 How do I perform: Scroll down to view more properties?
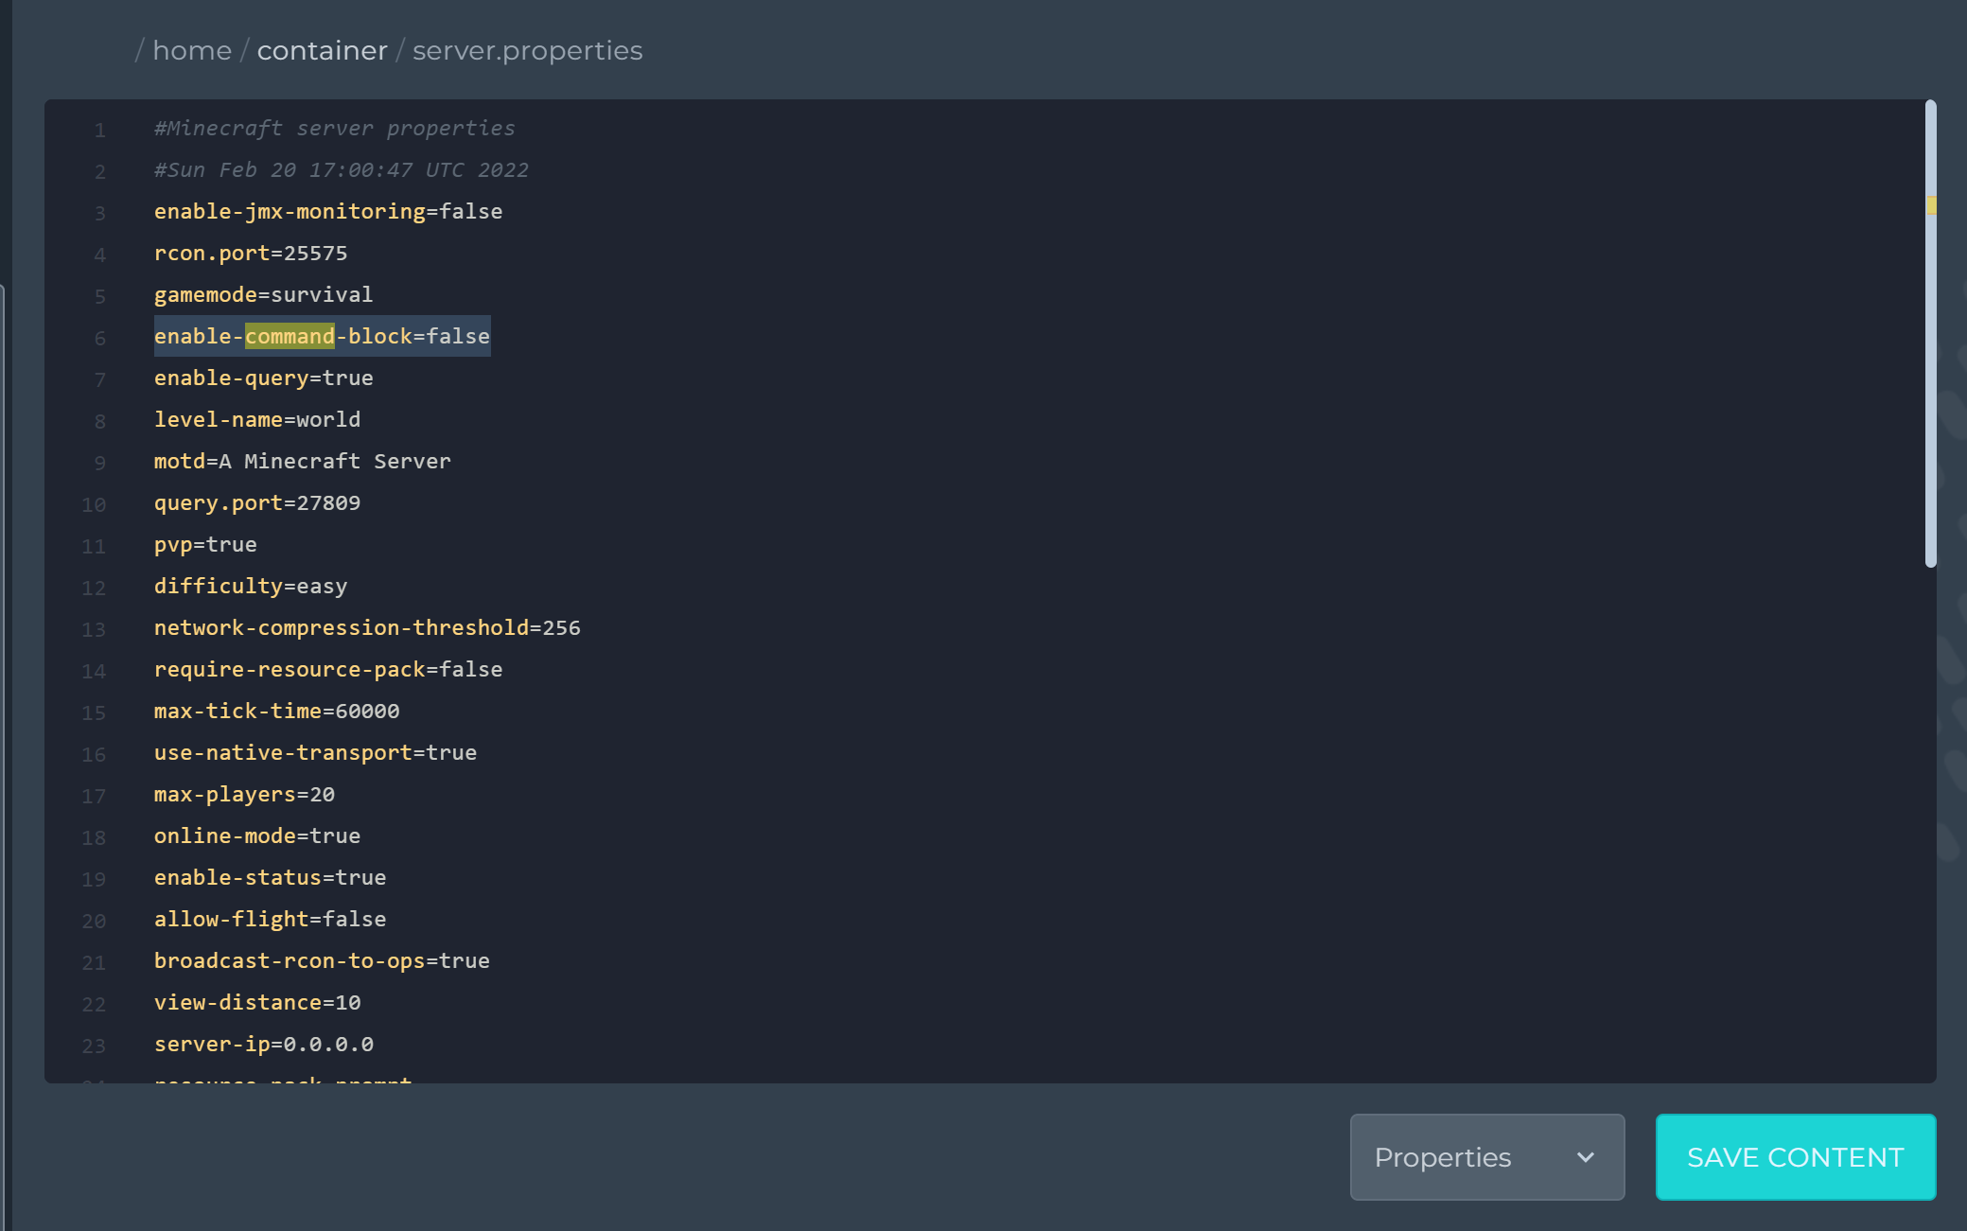tap(1930, 851)
